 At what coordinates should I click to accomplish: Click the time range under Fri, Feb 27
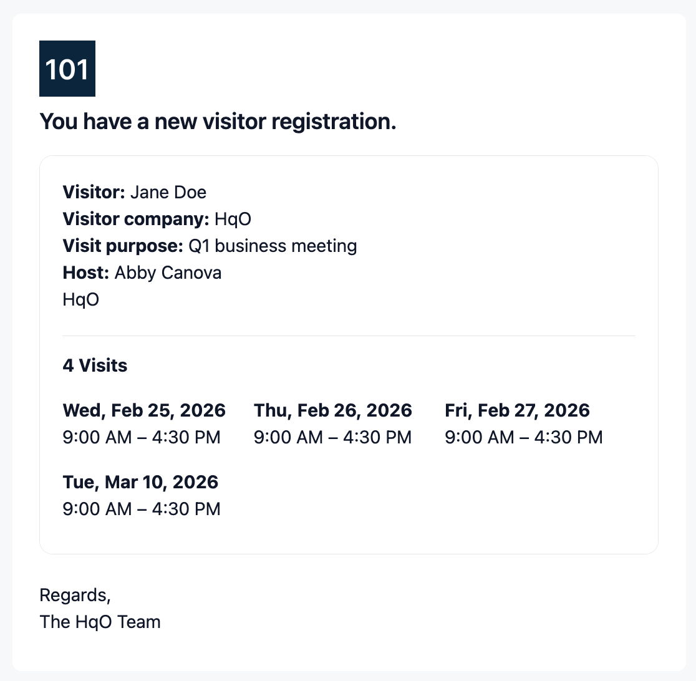[524, 437]
